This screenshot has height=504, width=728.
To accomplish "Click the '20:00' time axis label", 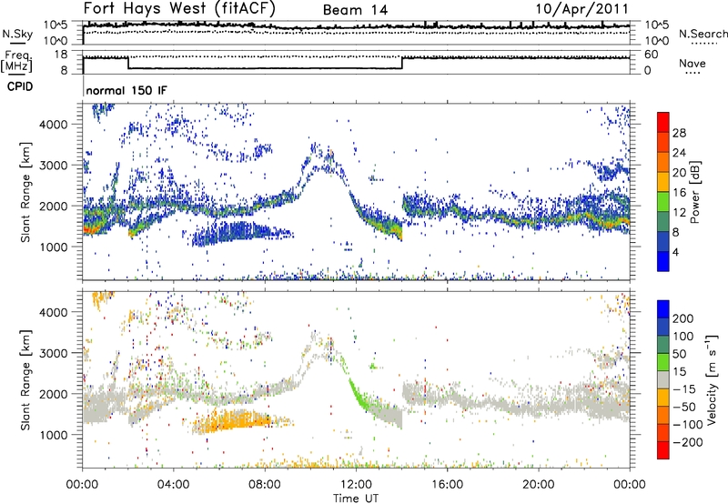I will (x=539, y=485).
